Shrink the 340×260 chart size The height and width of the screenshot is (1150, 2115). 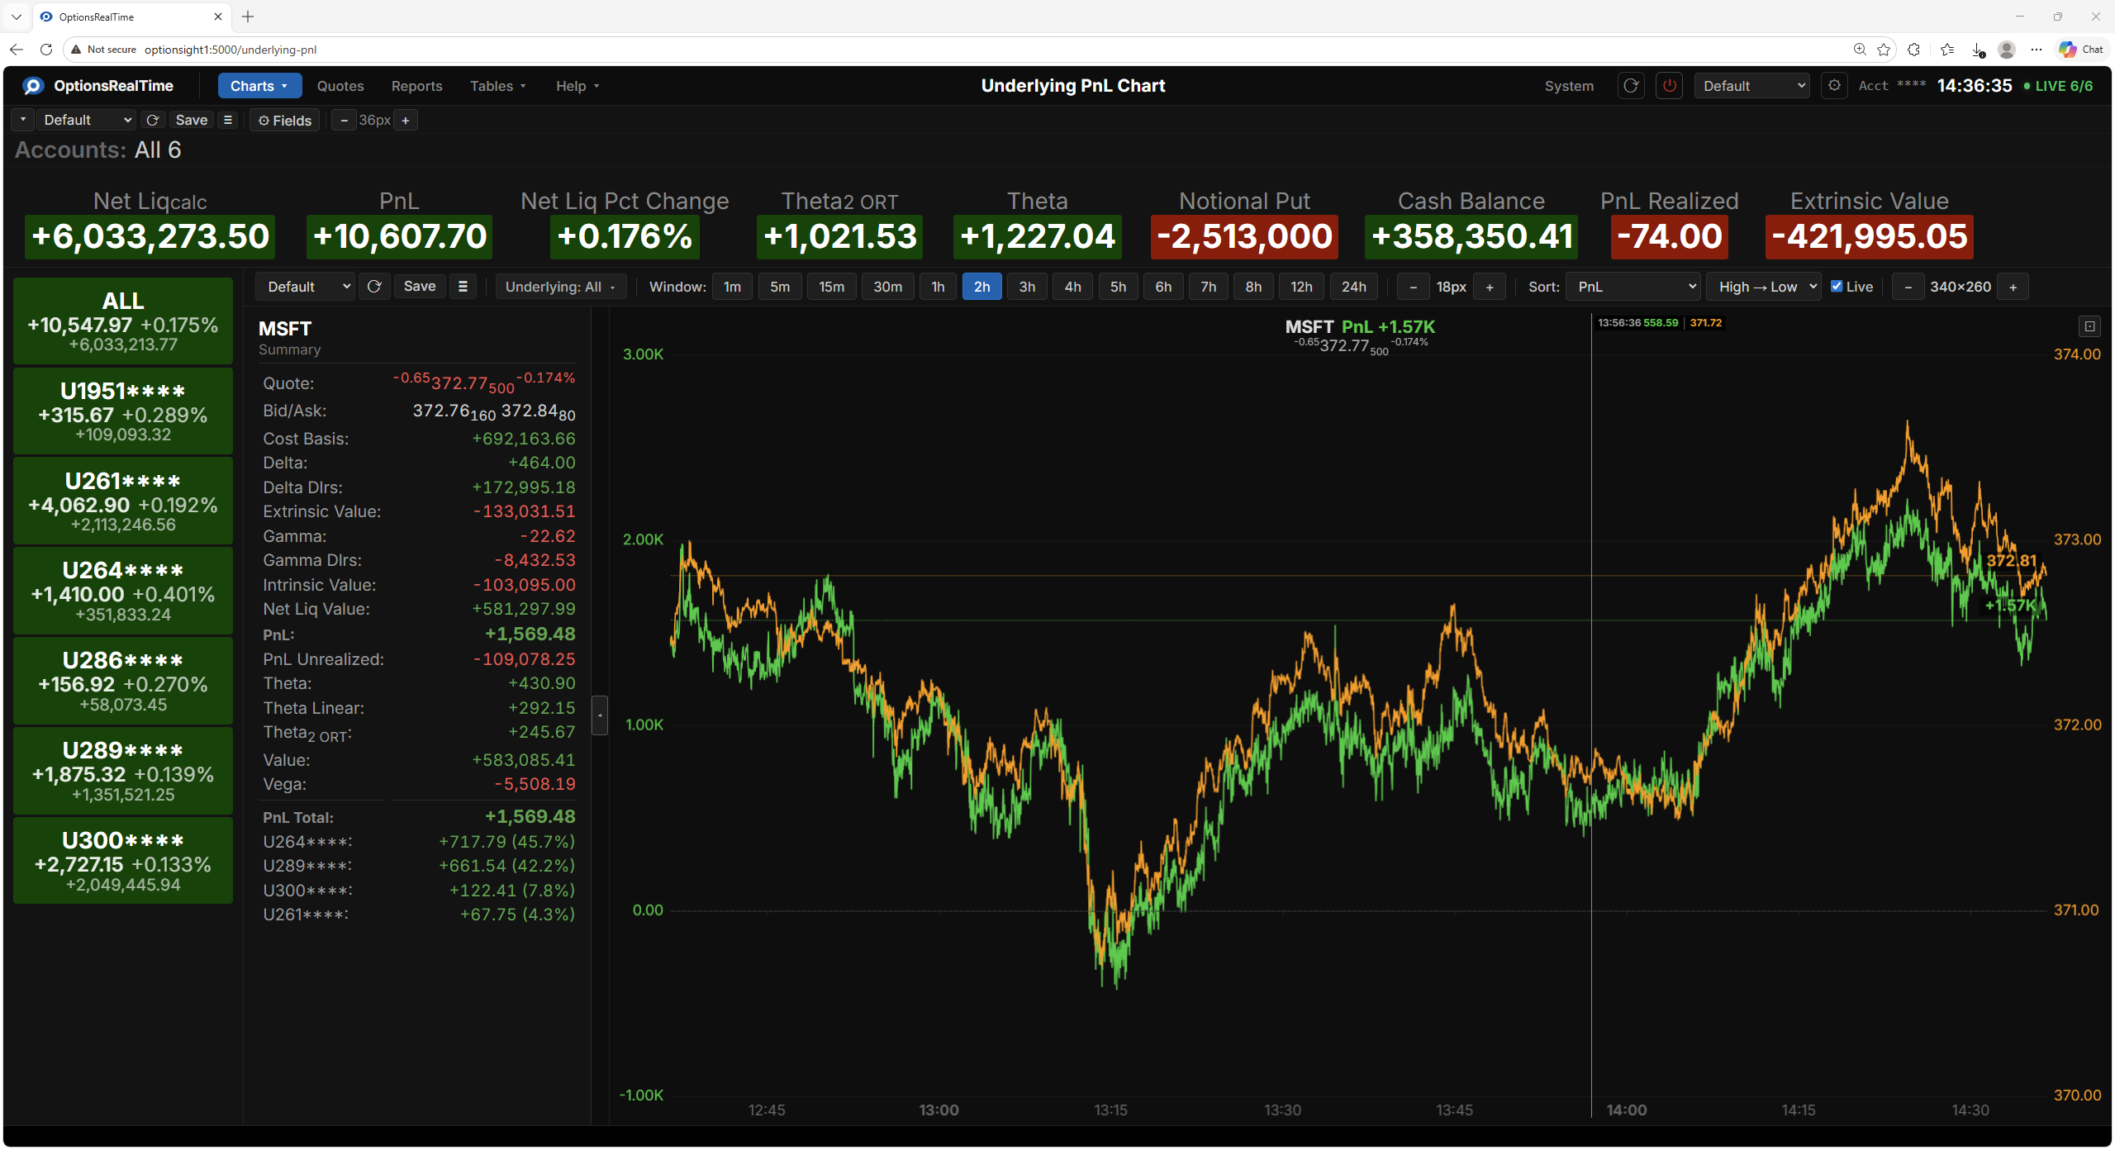click(x=1908, y=287)
